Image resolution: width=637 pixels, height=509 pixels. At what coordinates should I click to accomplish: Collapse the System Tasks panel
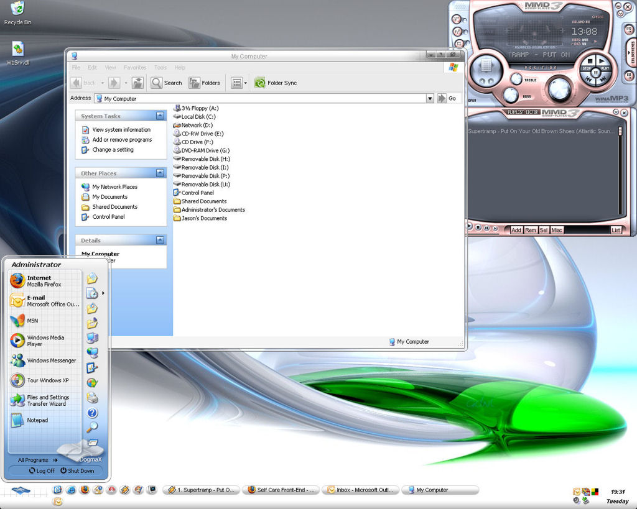tap(160, 116)
